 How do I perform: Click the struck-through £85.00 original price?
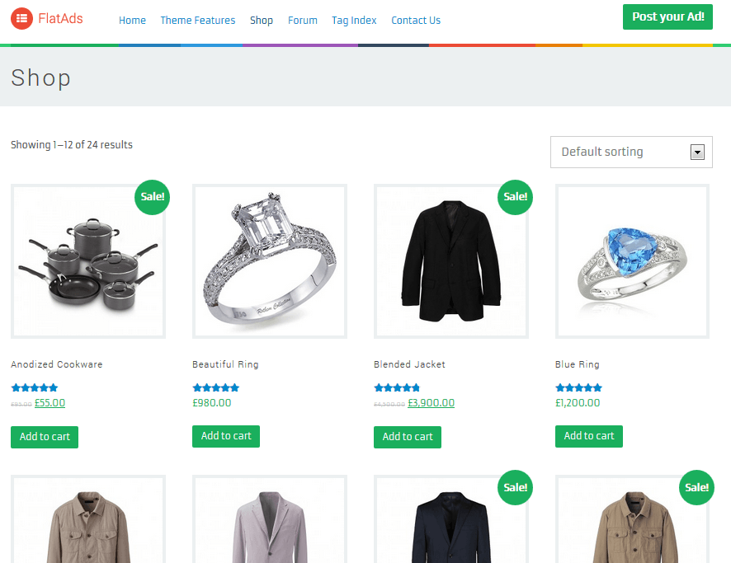tap(21, 404)
